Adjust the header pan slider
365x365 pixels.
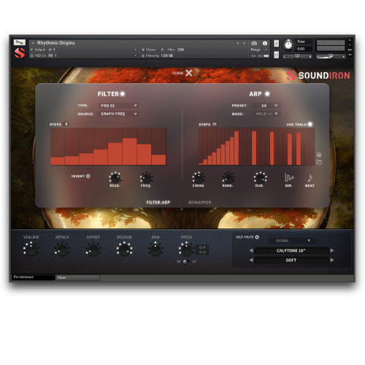point(297,56)
